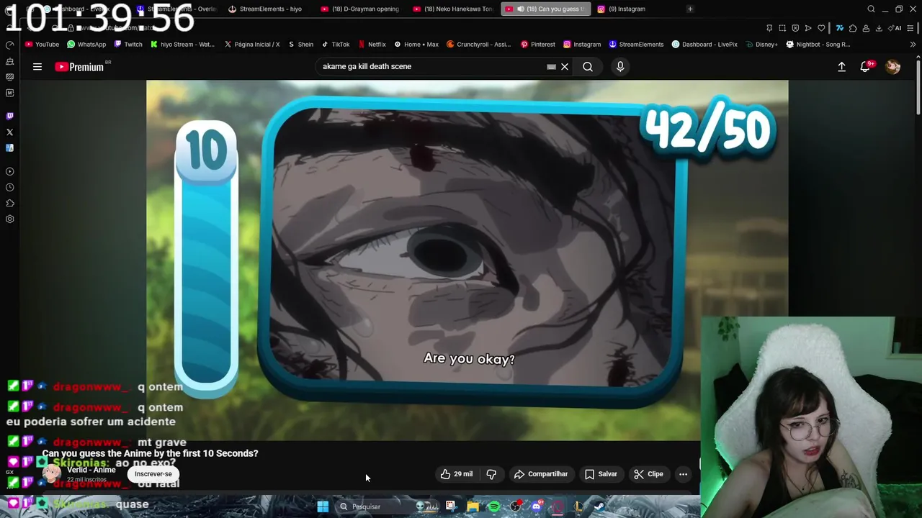Open Steam from the taskbar
Viewport: 922px width, 518px height.
coord(599,506)
